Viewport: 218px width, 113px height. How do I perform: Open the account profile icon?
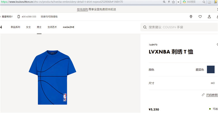tap(209, 17)
